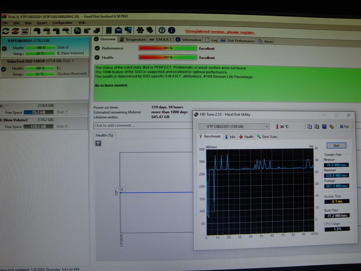Open the Help menu
Screen dimensions: 361x271
pyautogui.click(x=82, y=22)
